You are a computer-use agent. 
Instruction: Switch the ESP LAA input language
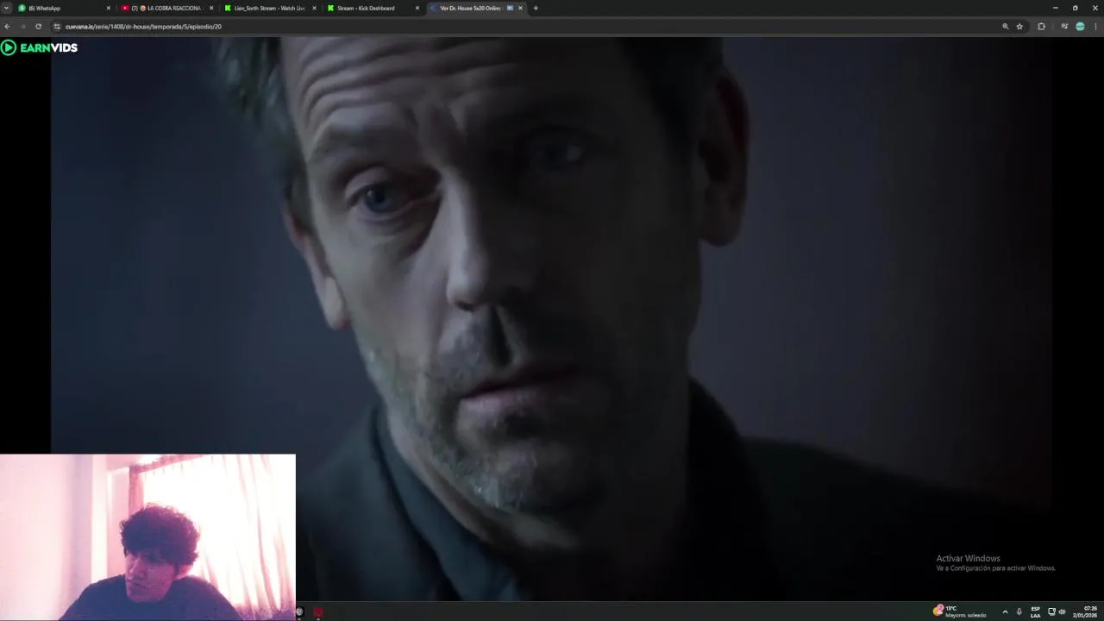(1035, 612)
